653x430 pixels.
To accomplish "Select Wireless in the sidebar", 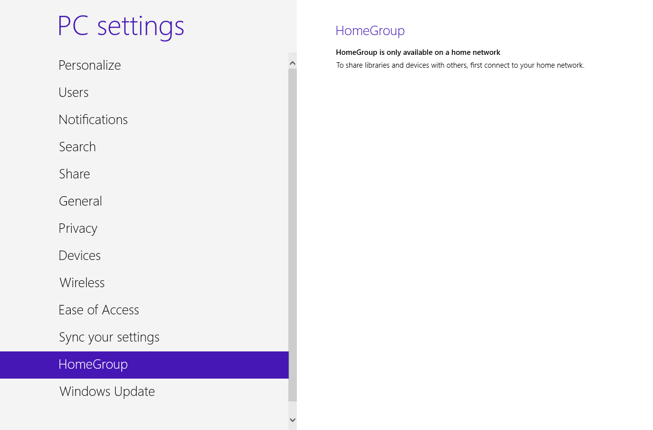I will 144,283.
